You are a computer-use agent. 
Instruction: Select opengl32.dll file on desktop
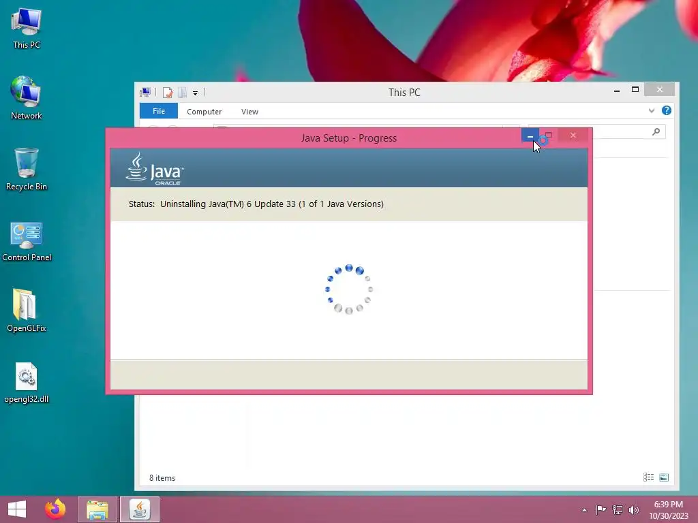27,383
